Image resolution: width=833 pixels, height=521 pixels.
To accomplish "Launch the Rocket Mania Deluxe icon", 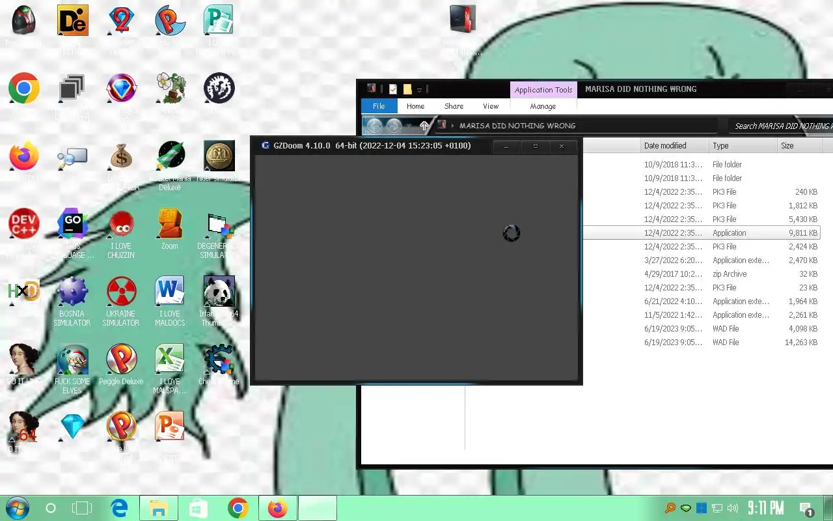I will click(x=170, y=156).
